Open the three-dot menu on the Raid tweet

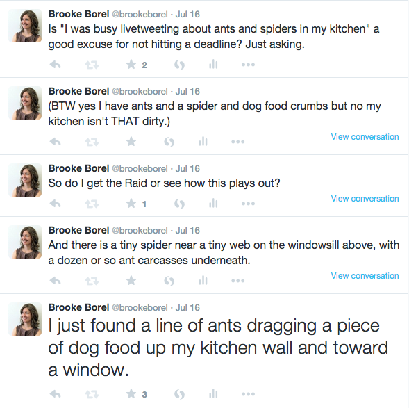point(248,204)
